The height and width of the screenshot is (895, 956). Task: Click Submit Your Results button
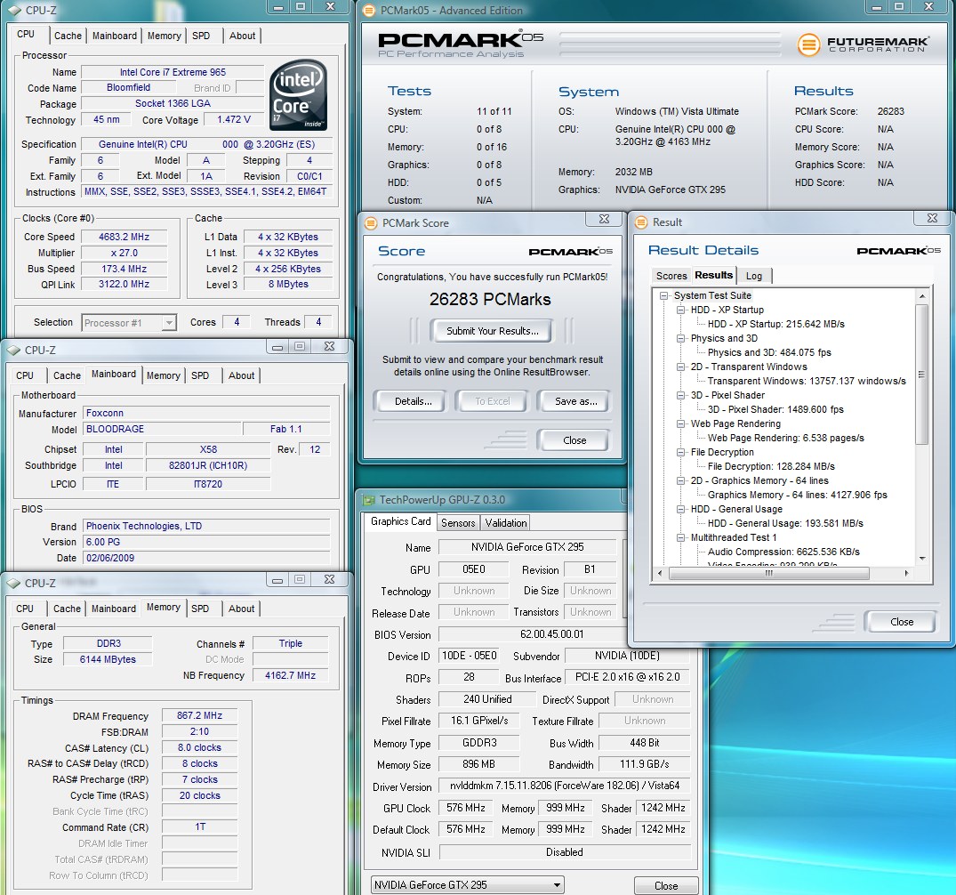tap(492, 331)
